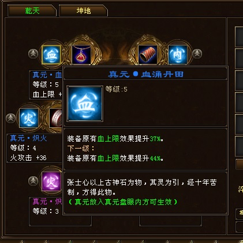Click the large 血 icon in the tooltip
Image resolution: width=243 pixels, height=243 pixels.
tap(85, 104)
